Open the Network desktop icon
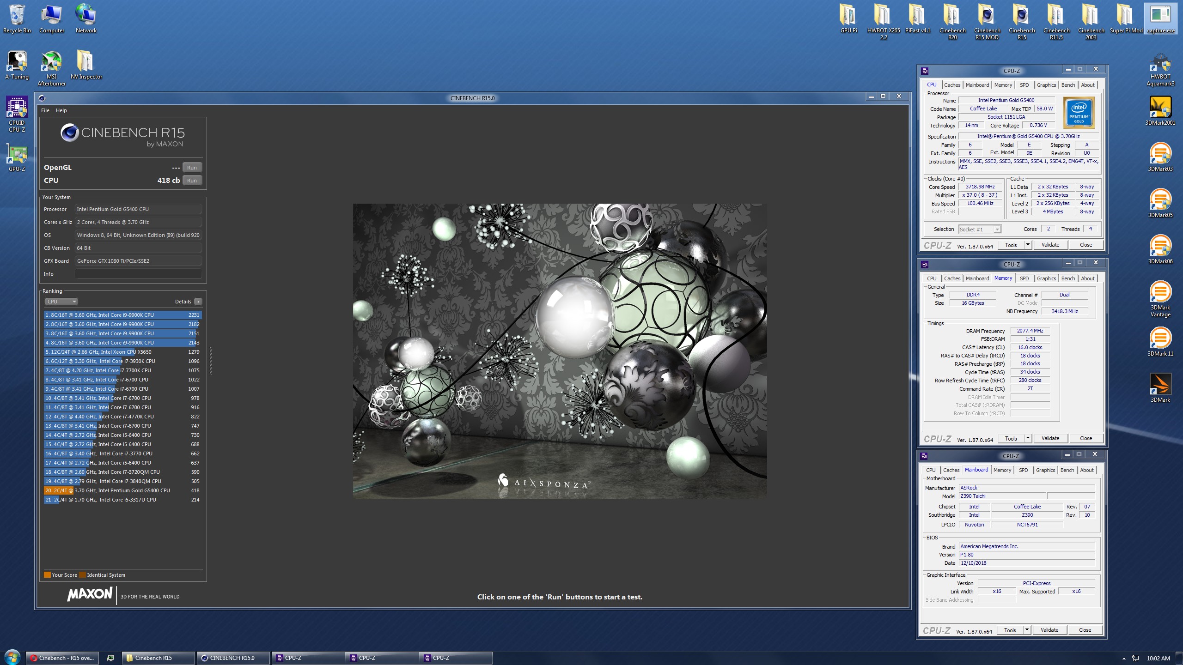Screen dimensions: 1183x665 click(86, 18)
